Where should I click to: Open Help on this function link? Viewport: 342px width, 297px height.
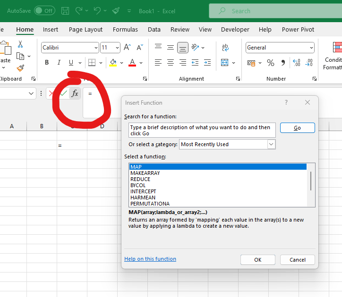point(150,259)
